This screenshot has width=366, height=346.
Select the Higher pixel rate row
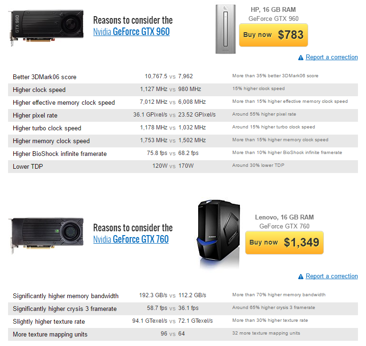click(183, 115)
